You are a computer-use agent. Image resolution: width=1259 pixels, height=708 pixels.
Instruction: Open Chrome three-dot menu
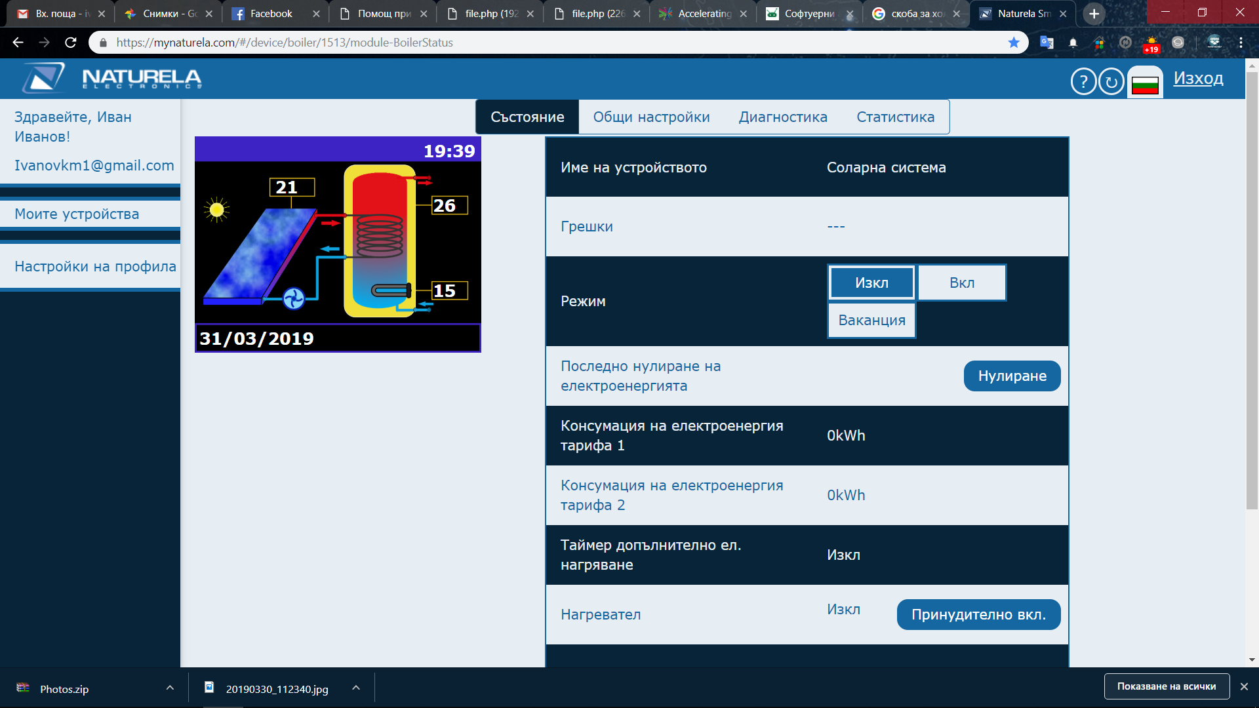(1241, 43)
